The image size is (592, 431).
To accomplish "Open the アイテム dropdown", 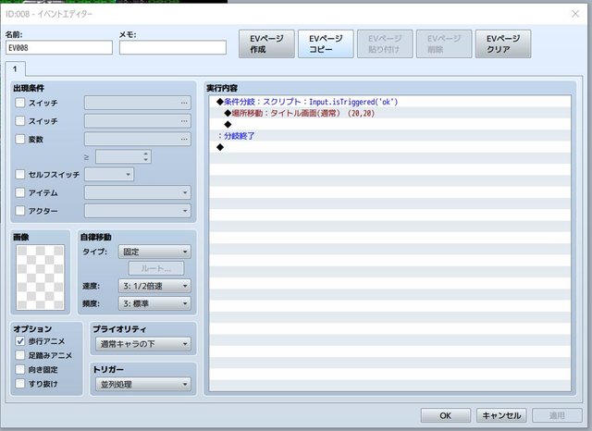I will [138, 192].
